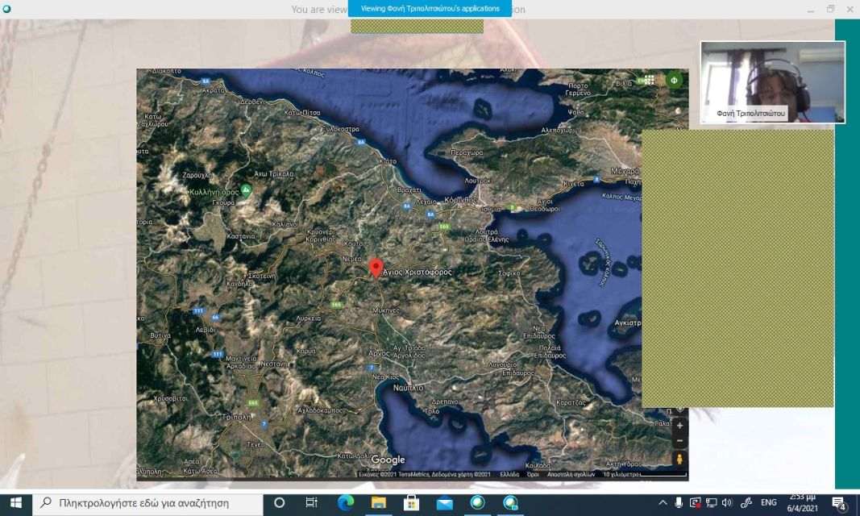Zoom in with the map plus button
Viewport: 860px width, 516px height.
(679, 426)
